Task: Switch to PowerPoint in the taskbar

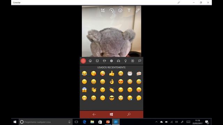Action: 108,122
